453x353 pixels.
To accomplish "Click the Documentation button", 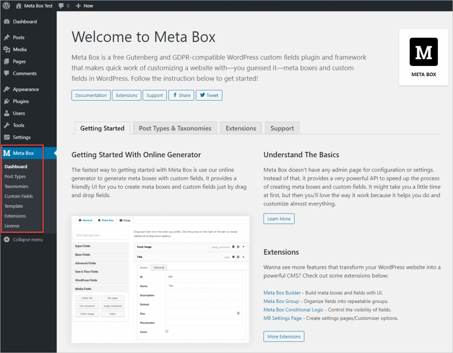I will tap(91, 95).
